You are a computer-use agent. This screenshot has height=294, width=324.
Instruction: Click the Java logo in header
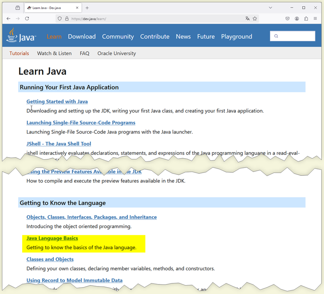pos(21,36)
